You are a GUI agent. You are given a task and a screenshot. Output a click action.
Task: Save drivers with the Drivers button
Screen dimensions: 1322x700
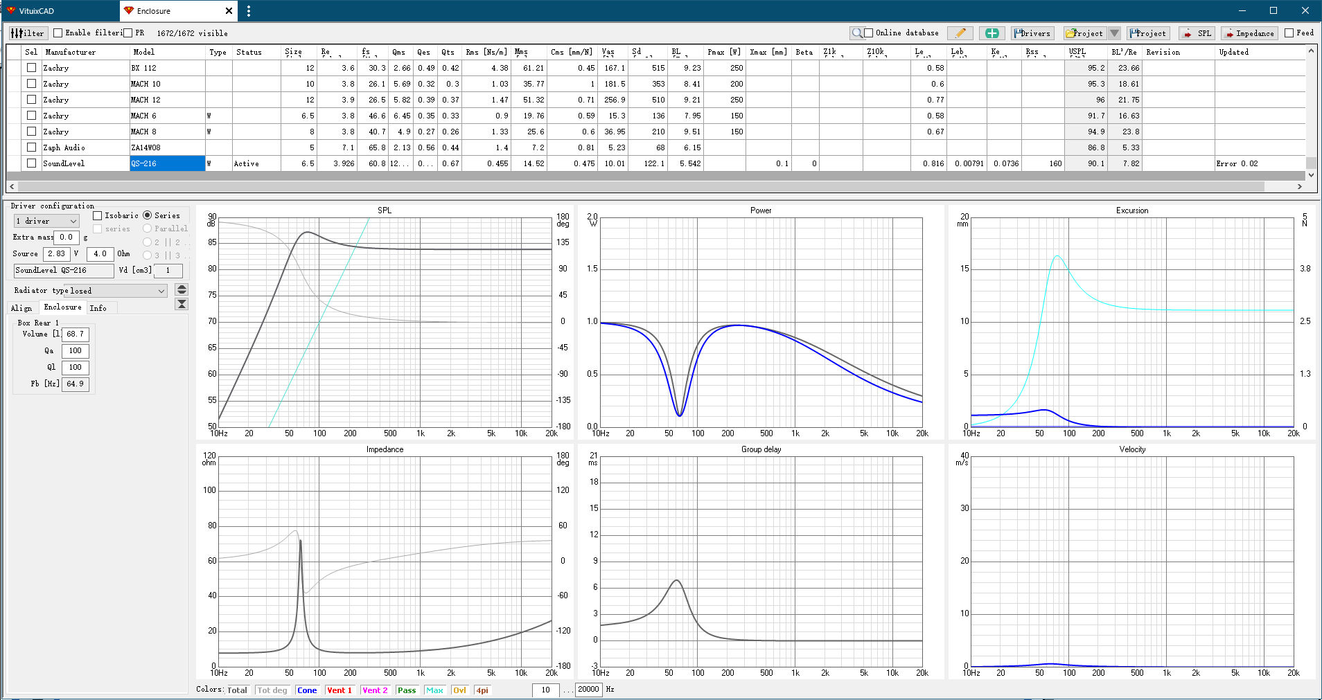pyautogui.click(x=1032, y=33)
